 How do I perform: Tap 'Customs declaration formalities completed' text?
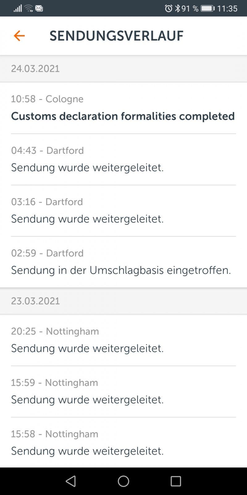(123, 116)
